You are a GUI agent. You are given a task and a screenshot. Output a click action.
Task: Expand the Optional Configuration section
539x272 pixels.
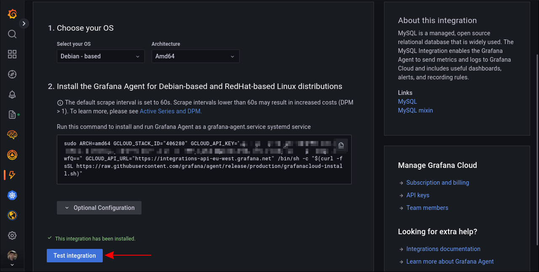pos(99,207)
